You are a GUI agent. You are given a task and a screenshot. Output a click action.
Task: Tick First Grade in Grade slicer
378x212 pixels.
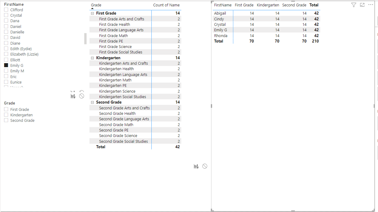[x=6, y=109]
